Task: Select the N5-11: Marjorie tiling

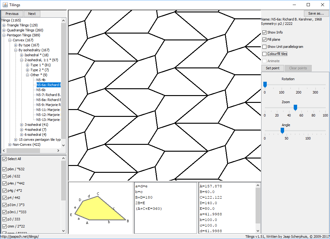Action: 48,110
